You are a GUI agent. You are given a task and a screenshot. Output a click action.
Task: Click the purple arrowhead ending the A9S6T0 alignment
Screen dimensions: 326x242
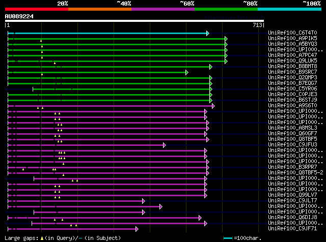click(213, 106)
